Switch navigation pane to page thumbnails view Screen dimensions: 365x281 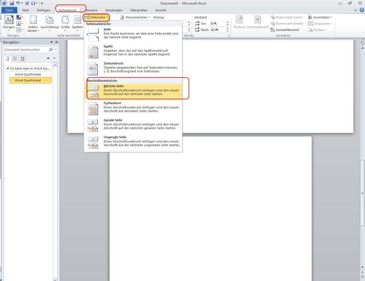(x=15, y=59)
